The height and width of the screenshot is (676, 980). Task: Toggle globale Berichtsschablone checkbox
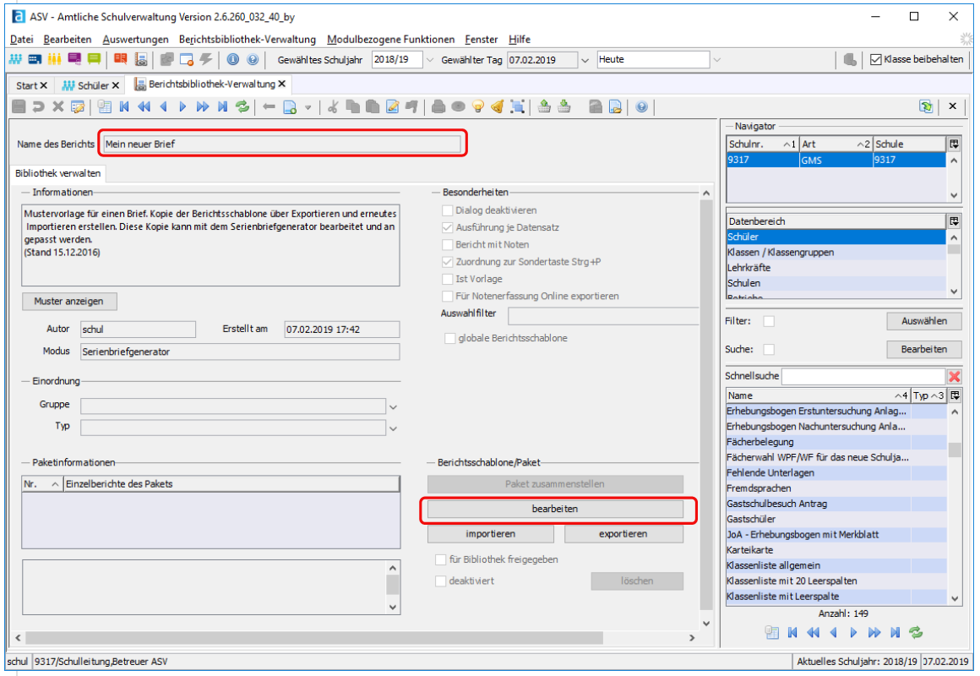450,338
